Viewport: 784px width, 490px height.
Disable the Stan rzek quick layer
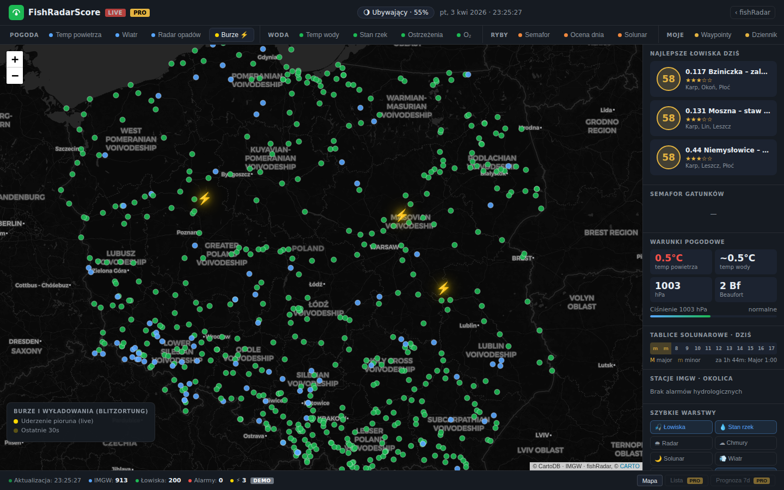745,427
